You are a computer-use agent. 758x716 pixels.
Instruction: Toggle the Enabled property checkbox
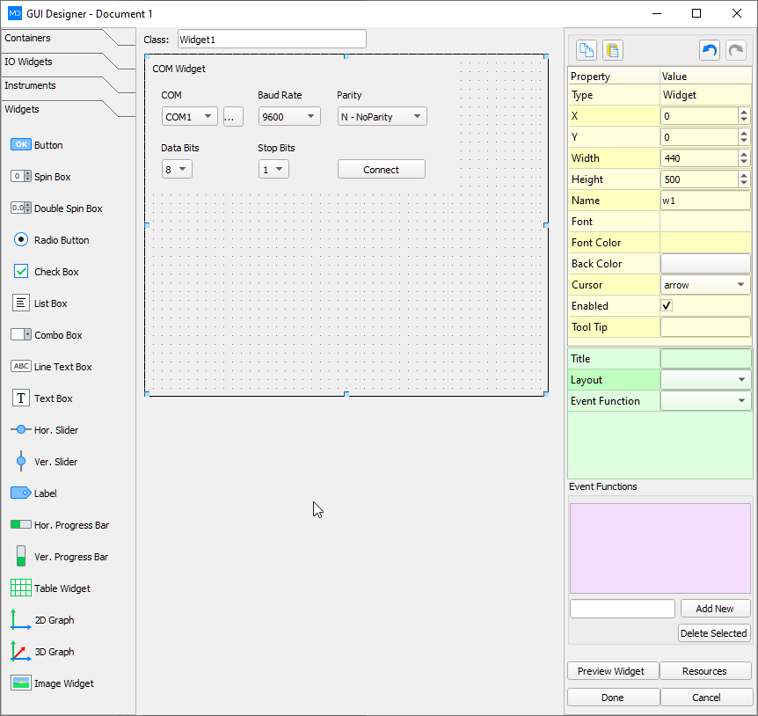click(667, 305)
